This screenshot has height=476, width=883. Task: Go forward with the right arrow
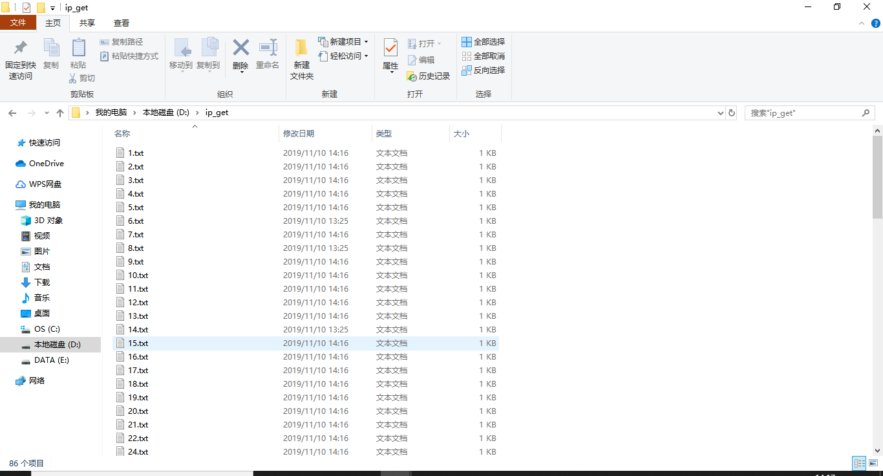(31, 113)
